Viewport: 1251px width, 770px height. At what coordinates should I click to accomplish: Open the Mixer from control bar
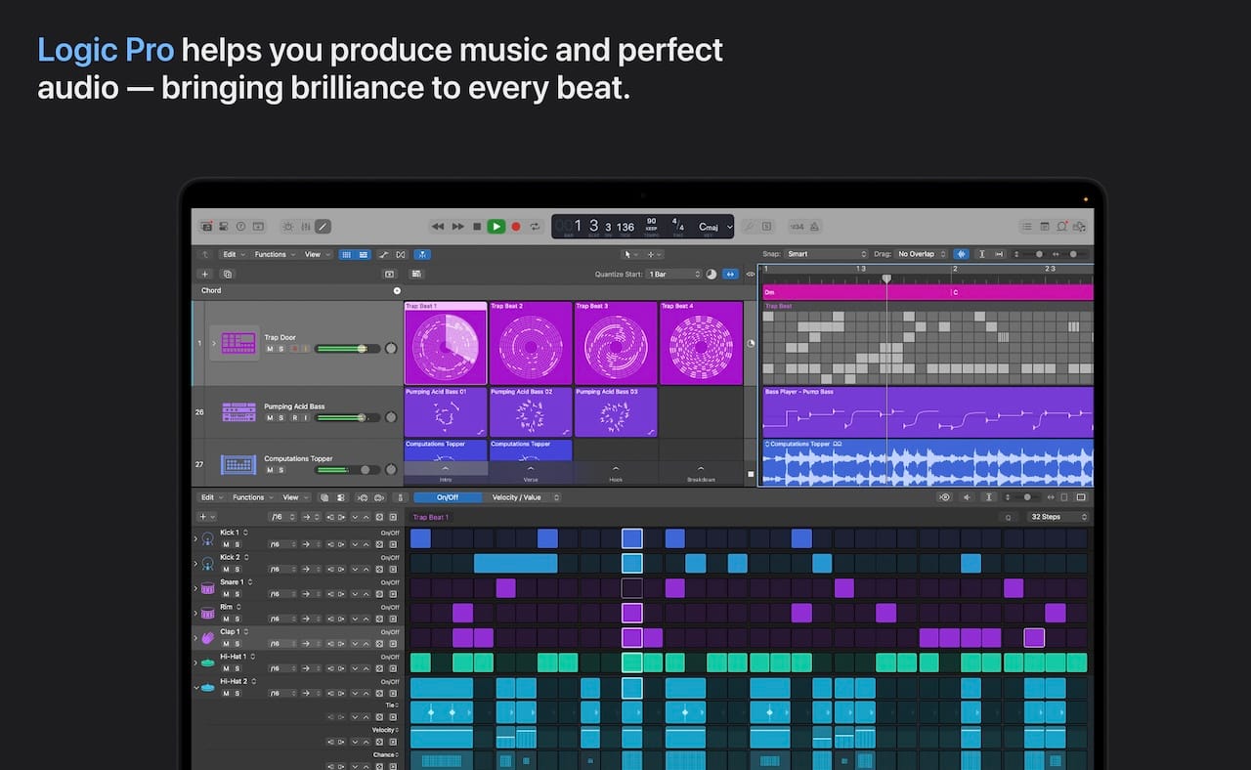click(306, 227)
